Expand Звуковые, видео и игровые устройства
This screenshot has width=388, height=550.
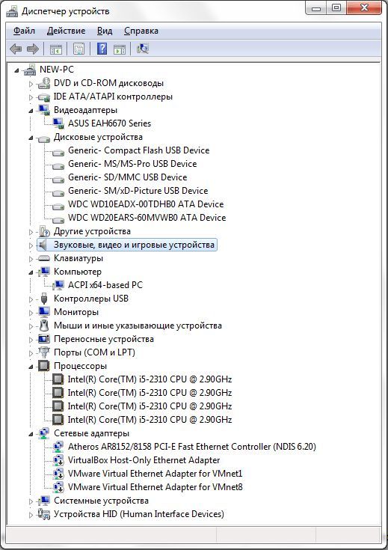point(31,245)
